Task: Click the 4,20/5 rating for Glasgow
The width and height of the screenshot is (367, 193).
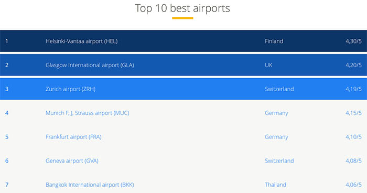Action: tap(353, 65)
